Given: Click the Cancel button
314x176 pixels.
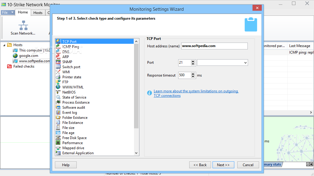Looking at the screenshot, I should pyautogui.click(x=248, y=165).
